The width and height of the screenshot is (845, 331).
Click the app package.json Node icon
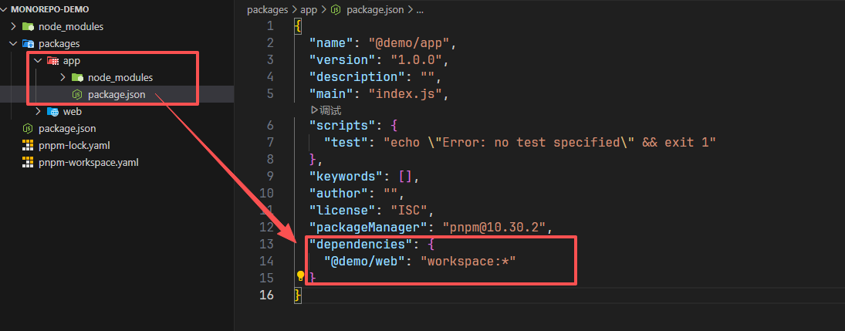point(77,95)
